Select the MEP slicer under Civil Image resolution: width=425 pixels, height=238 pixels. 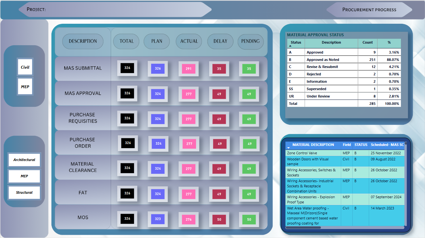(25, 87)
